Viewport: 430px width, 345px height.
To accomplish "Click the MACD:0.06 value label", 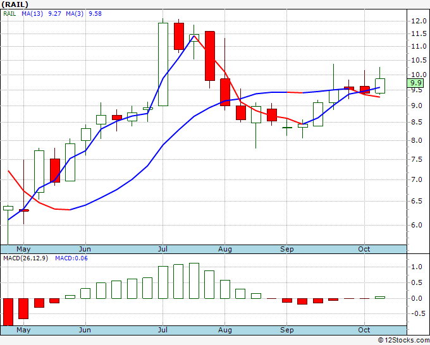I will tap(71, 258).
